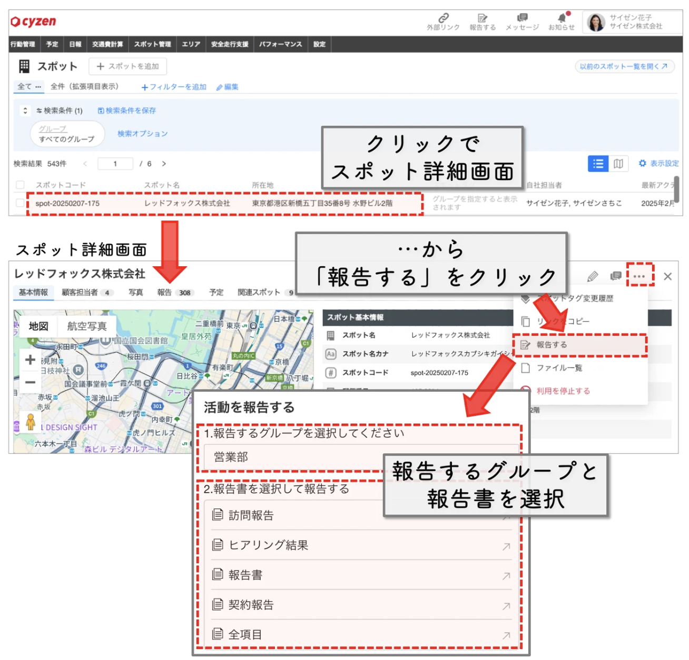Zoom out on the map

[x=30, y=383]
